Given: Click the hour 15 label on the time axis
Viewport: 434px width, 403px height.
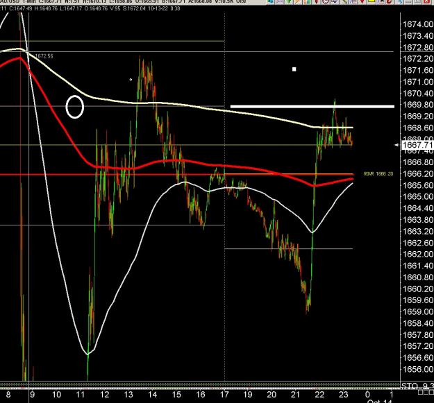Looking at the screenshot, I should click(176, 395).
